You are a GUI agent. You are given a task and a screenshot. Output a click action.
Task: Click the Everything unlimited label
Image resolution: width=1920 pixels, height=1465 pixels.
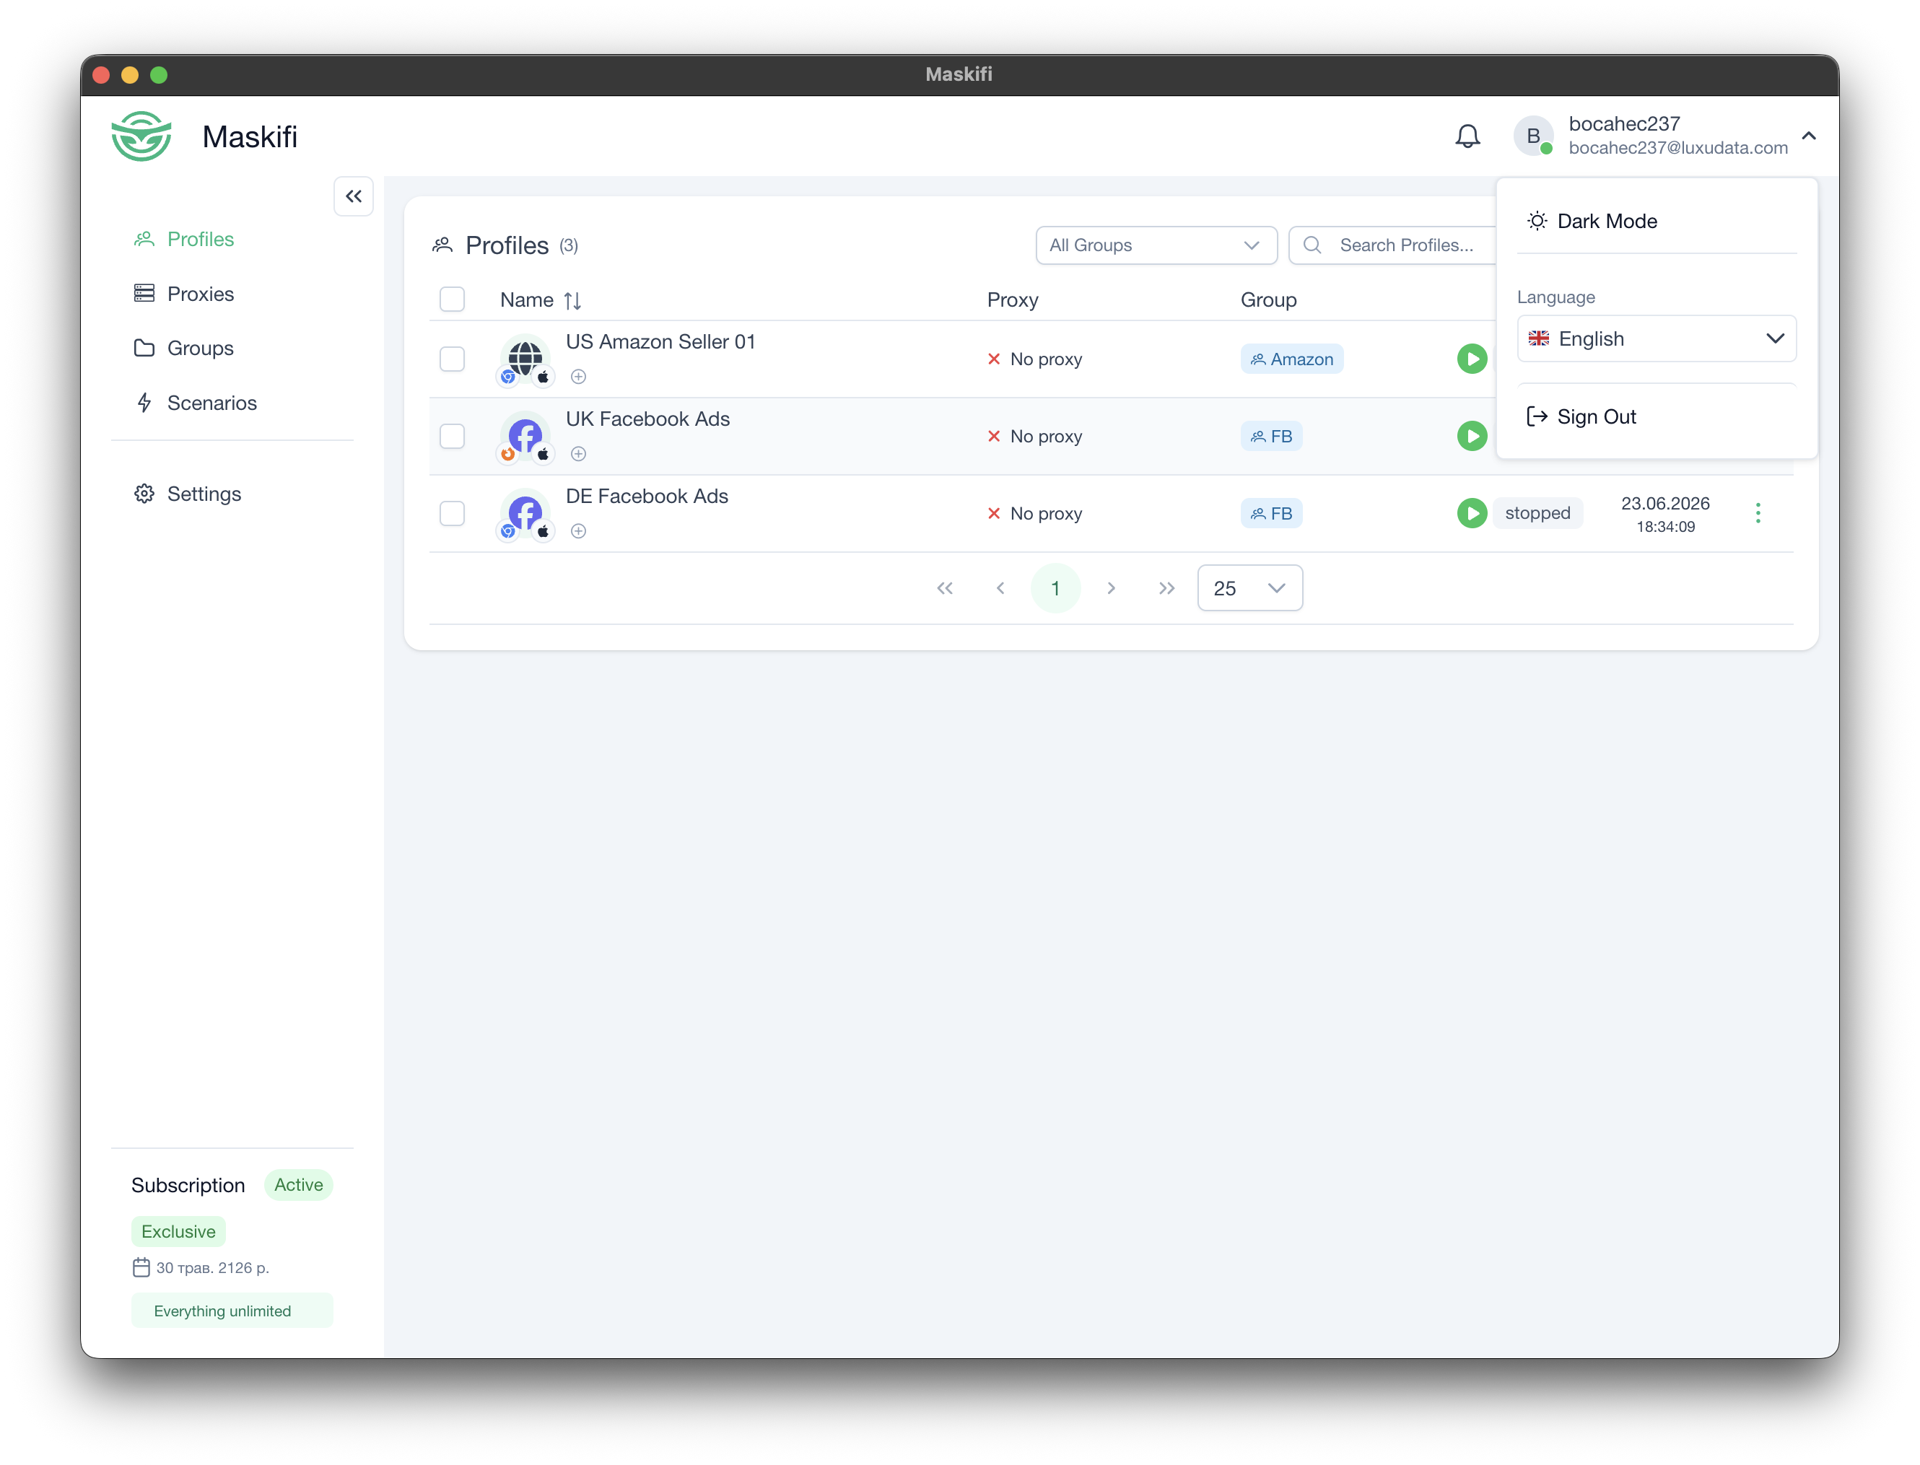click(232, 1311)
